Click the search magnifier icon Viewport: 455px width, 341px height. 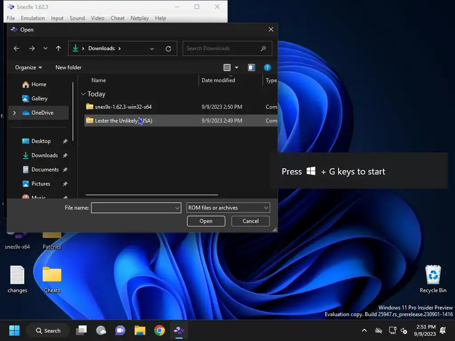tap(263, 48)
